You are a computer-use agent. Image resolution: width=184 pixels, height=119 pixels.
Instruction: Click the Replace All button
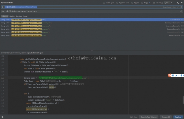(166, 117)
